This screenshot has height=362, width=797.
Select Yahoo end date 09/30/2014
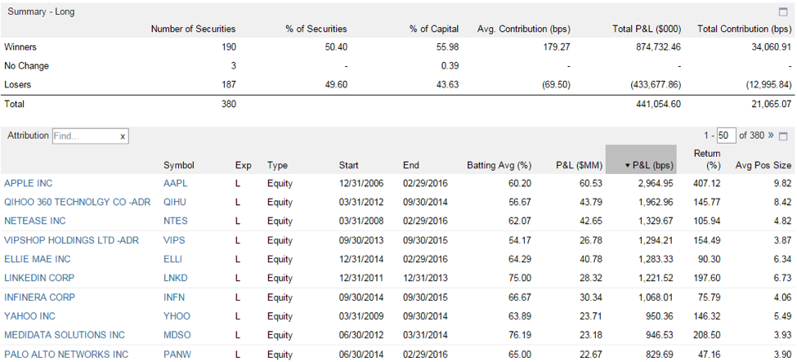425,316
